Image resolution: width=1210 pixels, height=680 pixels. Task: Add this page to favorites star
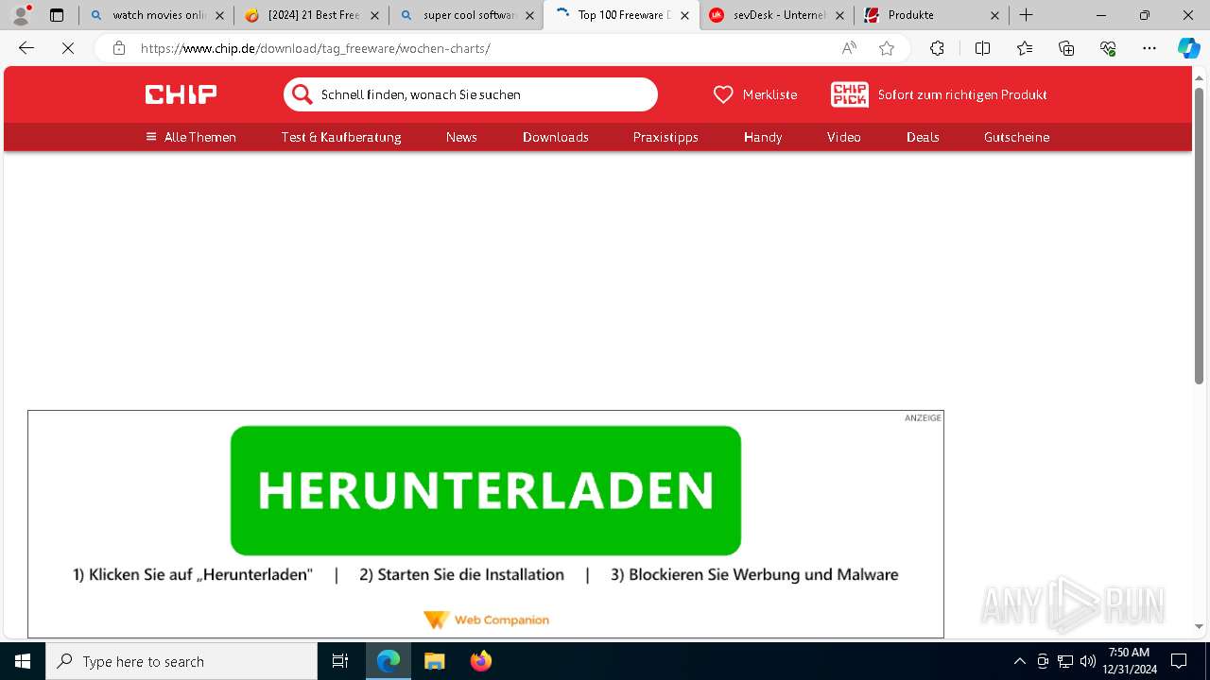(x=887, y=48)
